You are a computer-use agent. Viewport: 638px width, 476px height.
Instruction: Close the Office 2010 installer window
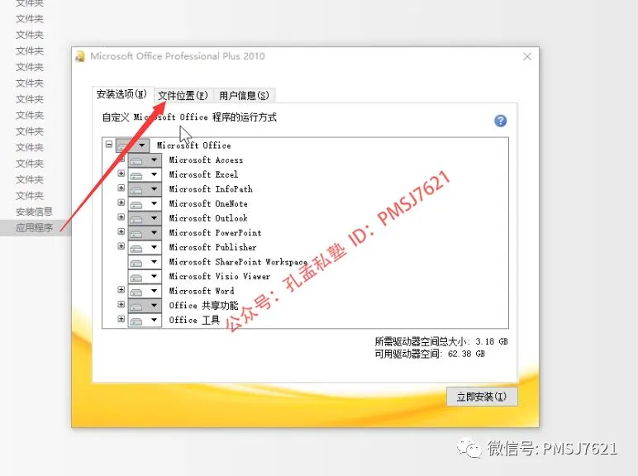coord(527,56)
